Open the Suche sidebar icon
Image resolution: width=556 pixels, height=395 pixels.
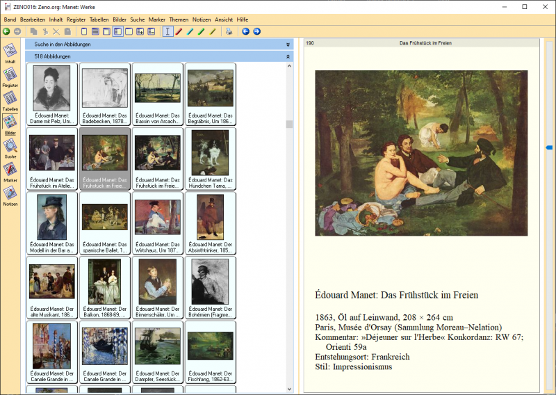click(10, 147)
